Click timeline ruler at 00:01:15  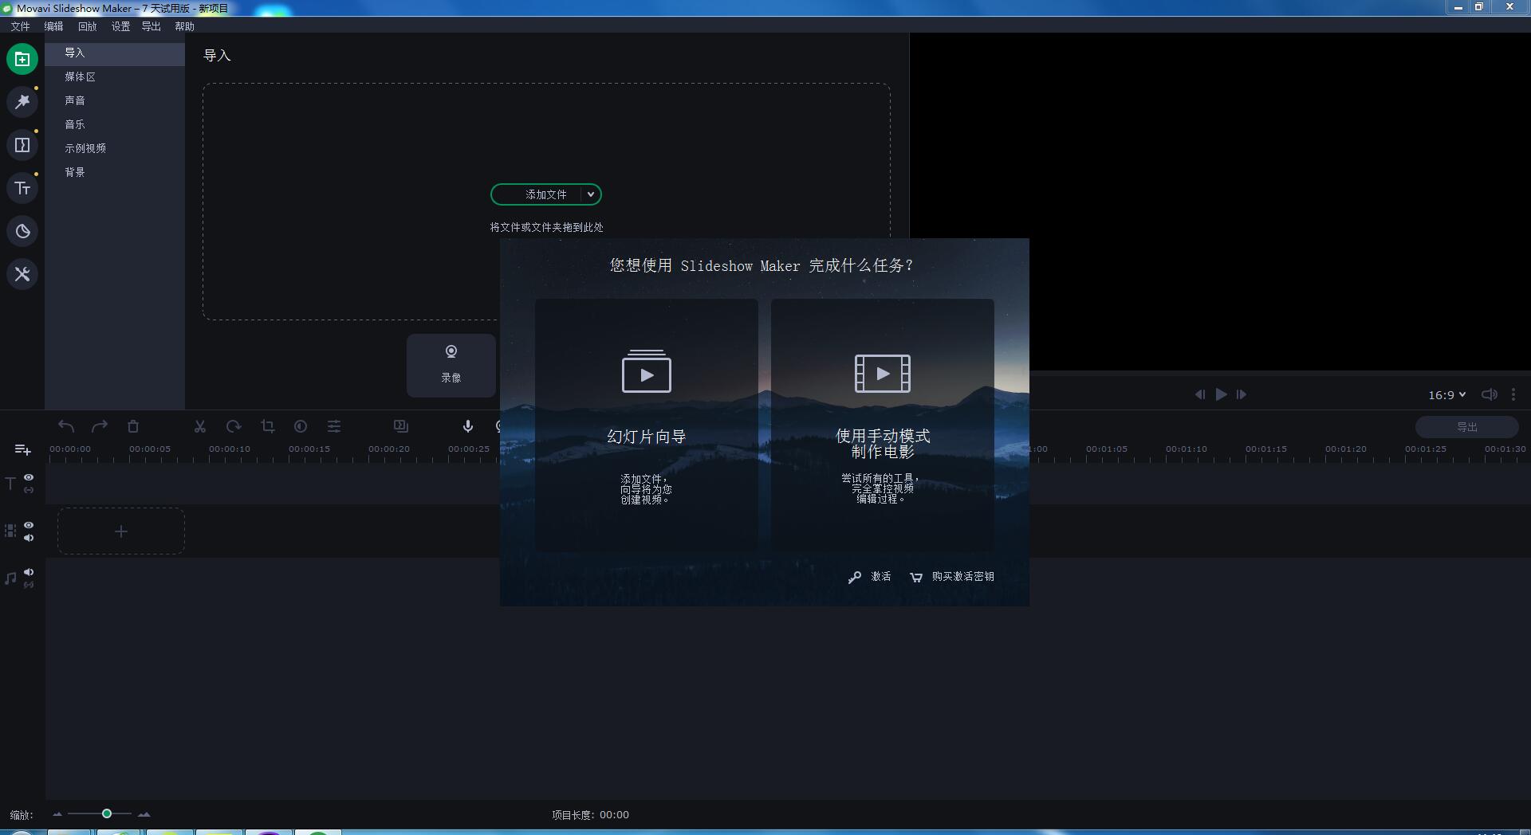click(1266, 449)
